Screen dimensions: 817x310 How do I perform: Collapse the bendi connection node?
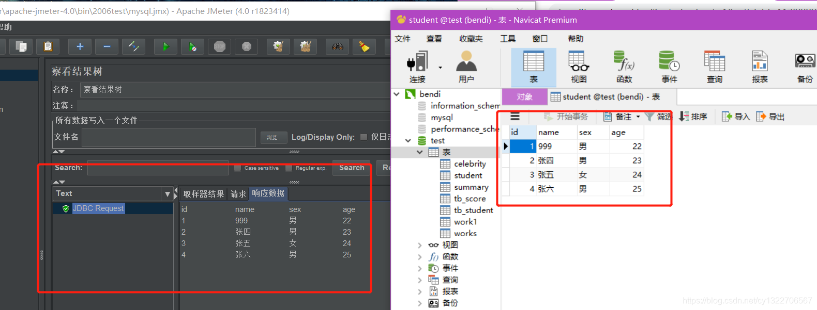click(x=397, y=94)
